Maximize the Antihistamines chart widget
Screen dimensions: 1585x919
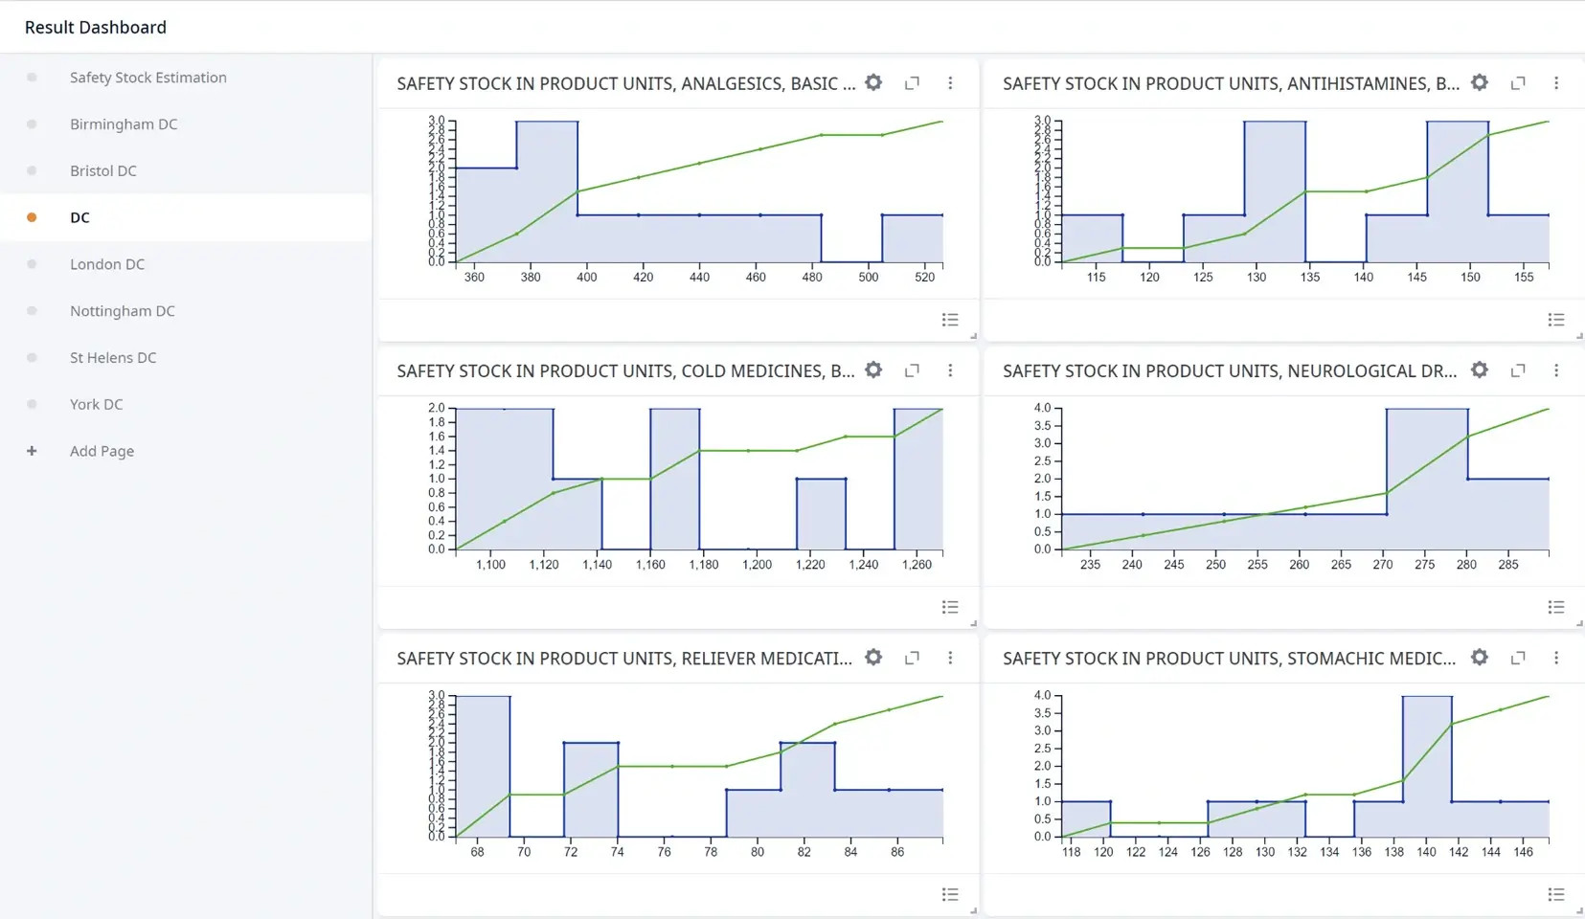click(x=1518, y=83)
